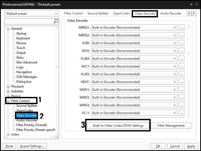Select Skin Advanced in the tree

[x=27, y=62]
